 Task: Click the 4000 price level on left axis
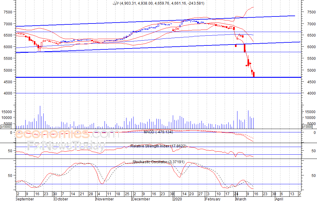click(8, 93)
